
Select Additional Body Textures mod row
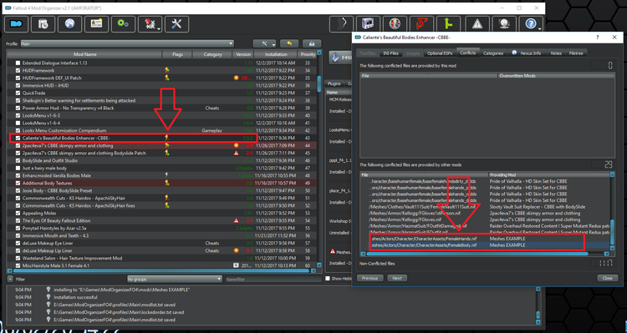(x=162, y=184)
